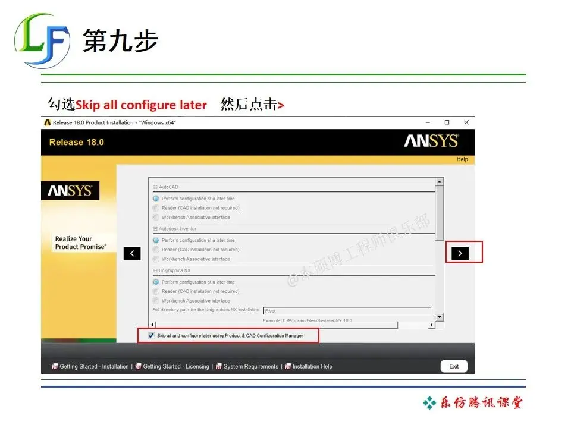
Task: Select AutoCAD Workbench Associative Interface option
Action: click(156, 218)
